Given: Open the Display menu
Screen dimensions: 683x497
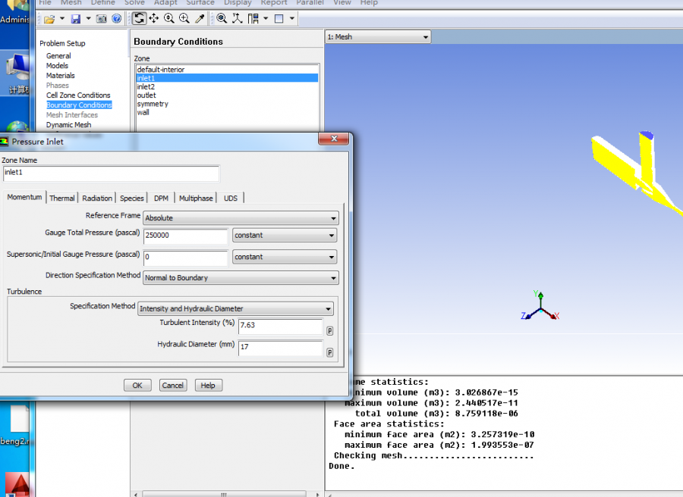Looking at the screenshot, I should 238,3.
